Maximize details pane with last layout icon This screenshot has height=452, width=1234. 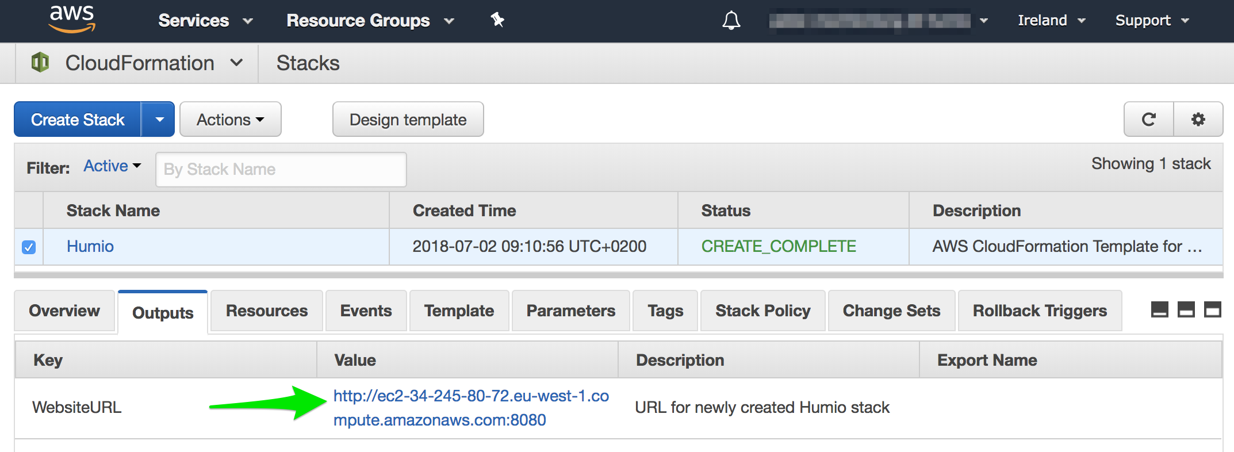[1212, 310]
